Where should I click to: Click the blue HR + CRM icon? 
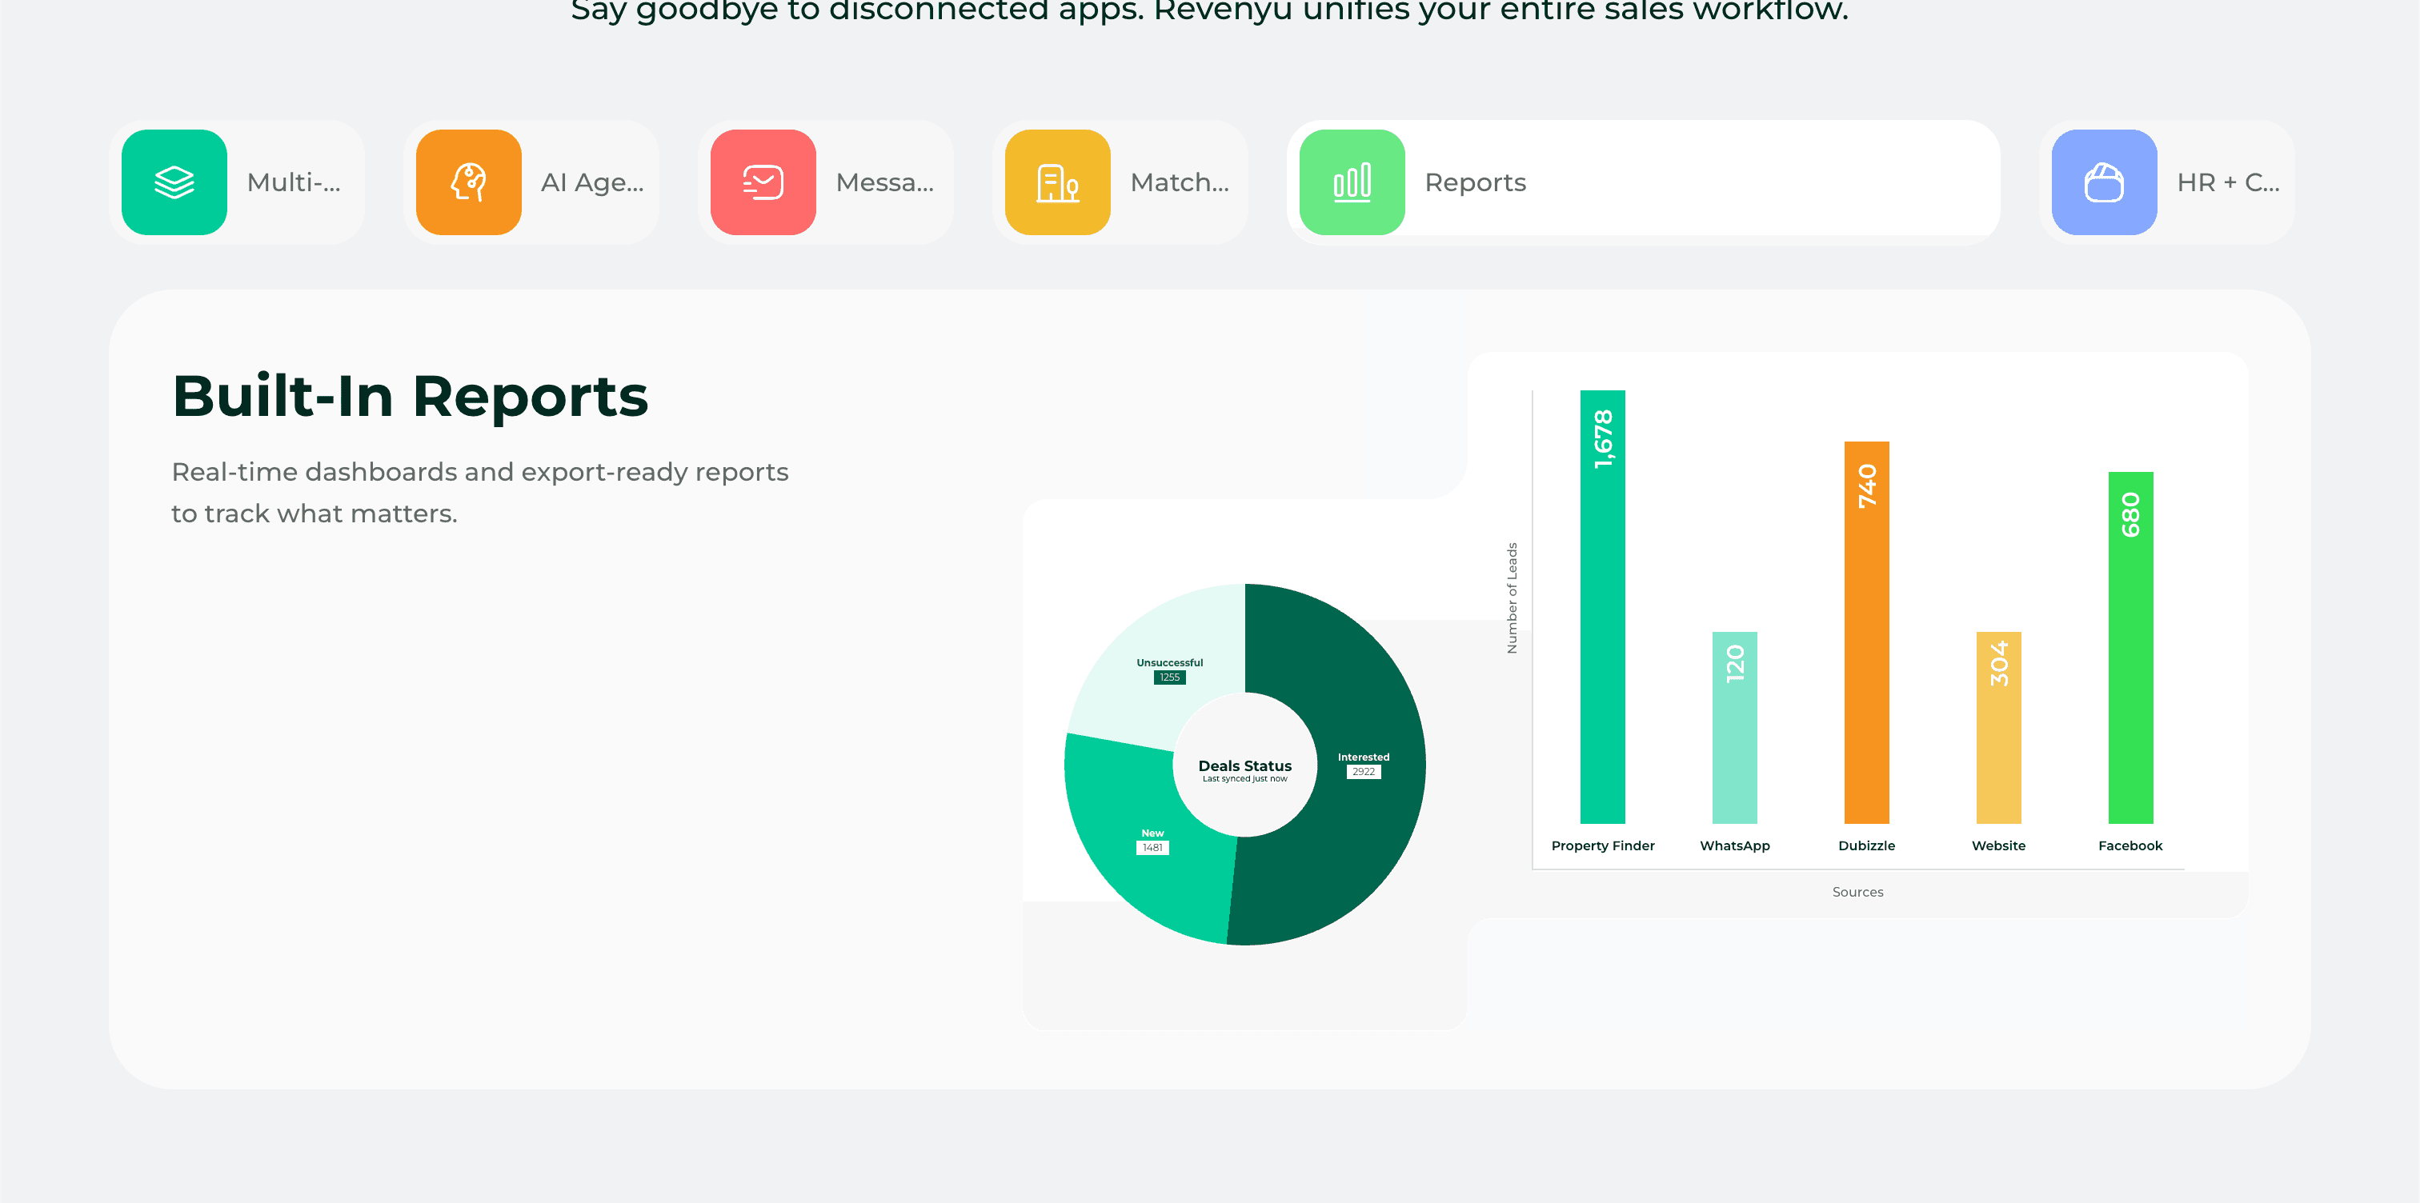tap(2105, 182)
